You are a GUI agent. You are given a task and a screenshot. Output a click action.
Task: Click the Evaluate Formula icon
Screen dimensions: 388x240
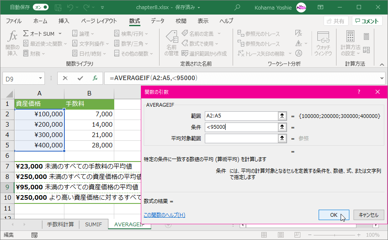tap(299, 53)
